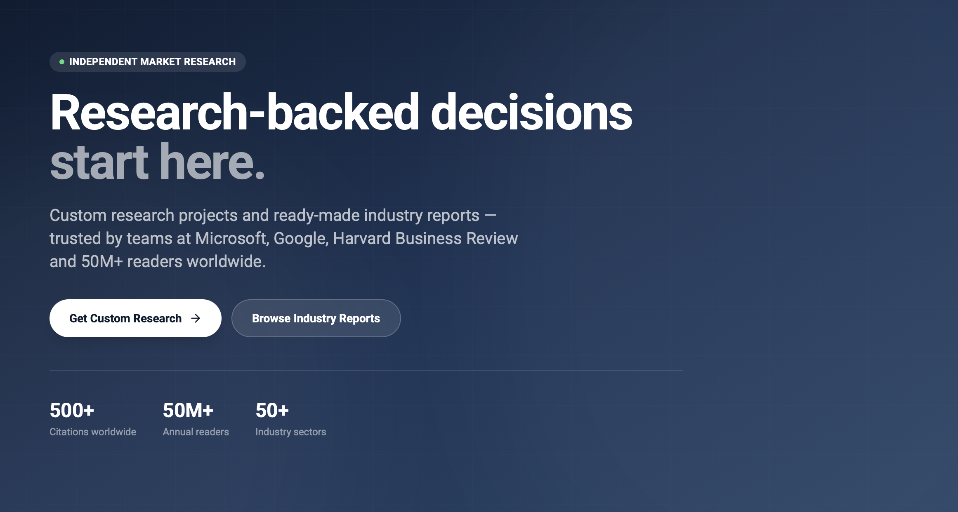Viewport: 958px width, 512px height.
Task: Click the word Google in the description
Action: [x=300, y=238]
